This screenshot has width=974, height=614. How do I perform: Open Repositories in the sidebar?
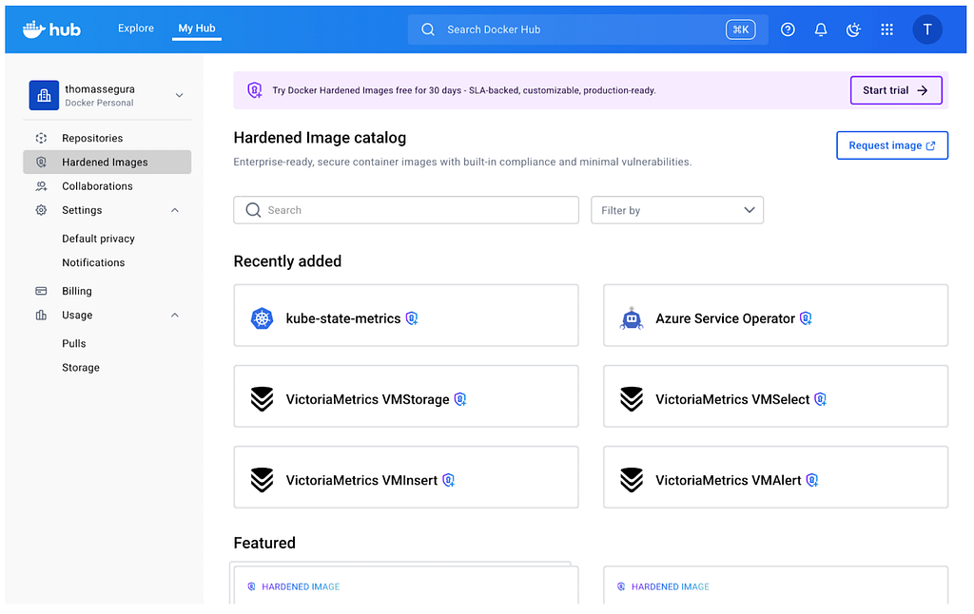coord(92,138)
